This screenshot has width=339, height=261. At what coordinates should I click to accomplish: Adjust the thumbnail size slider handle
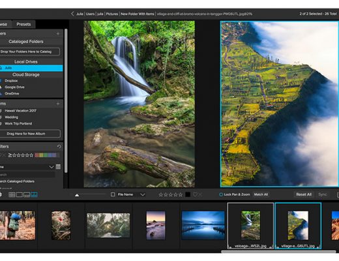pyautogui.click(x=77, y=195)
